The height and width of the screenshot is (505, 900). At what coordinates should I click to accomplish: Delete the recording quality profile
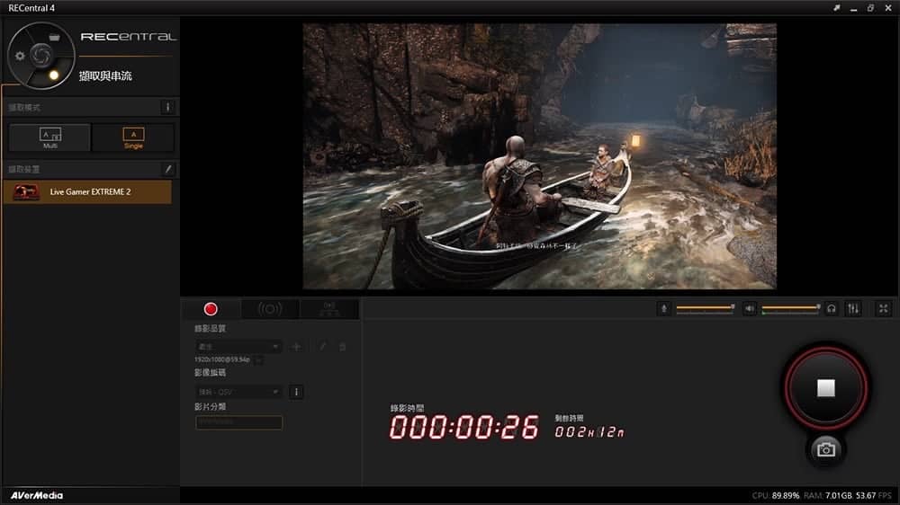[342, 346]
